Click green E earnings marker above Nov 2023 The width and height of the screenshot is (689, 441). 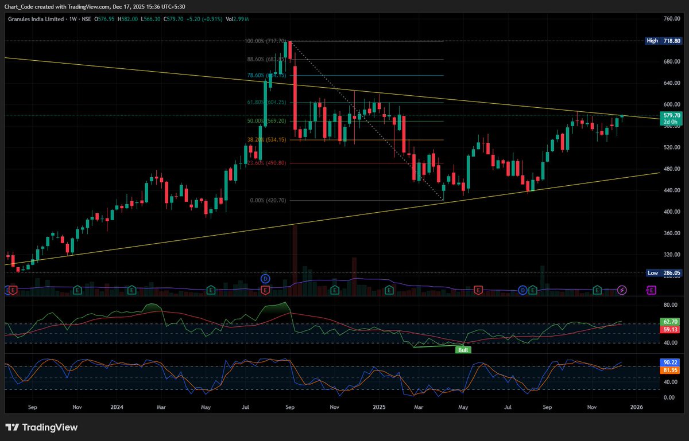point(78,291)
